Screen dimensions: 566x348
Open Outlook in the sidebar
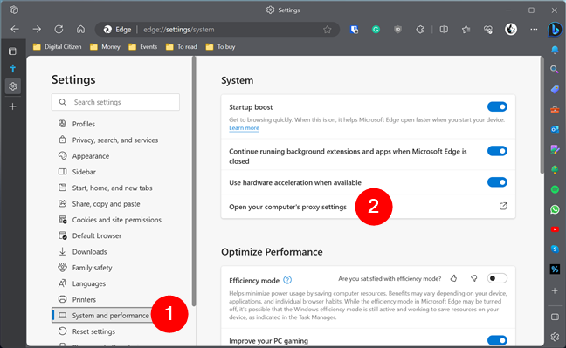pos(555,129)
